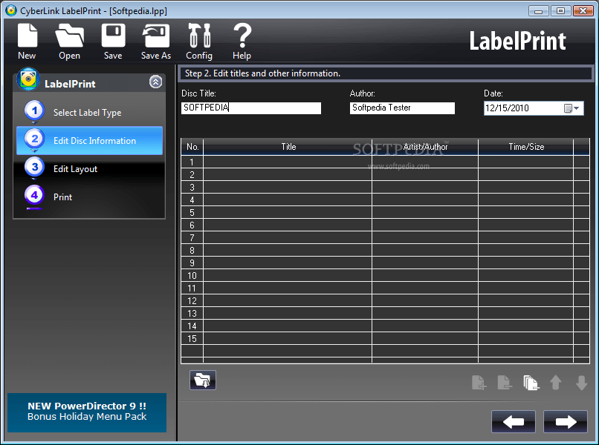Select row number 4 in track table
Screen dimensions: 599x445
pos(385,200)
